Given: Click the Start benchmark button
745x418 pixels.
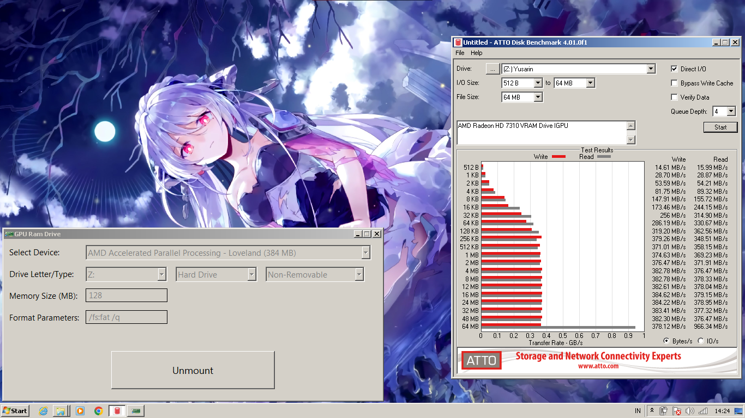Looking at the screenshot, I should (720, 127).
